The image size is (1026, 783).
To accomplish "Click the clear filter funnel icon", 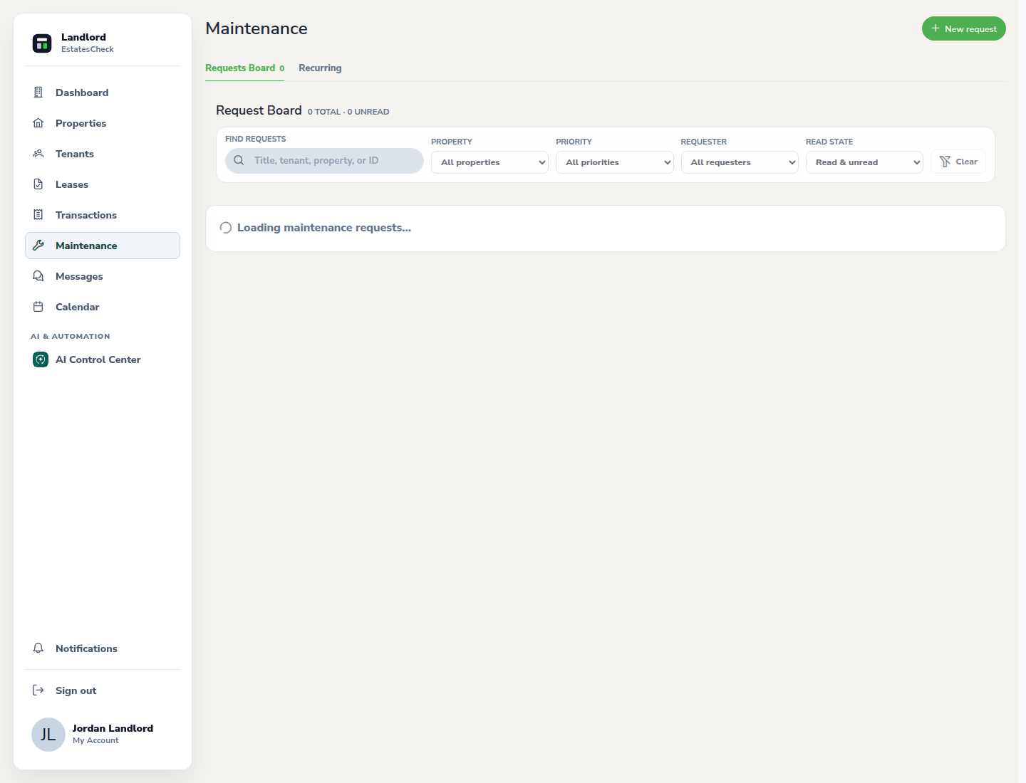I will (x=945, y=162).
